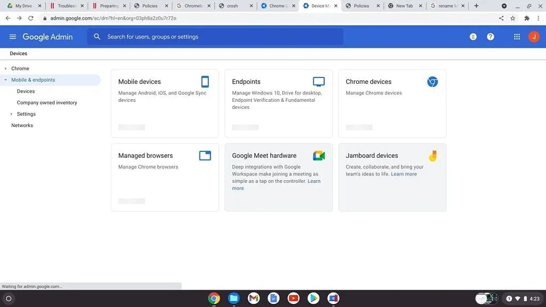Click the Endpoints laptop icon
This screenshot has height=307, width=546.
coord(318,81)
